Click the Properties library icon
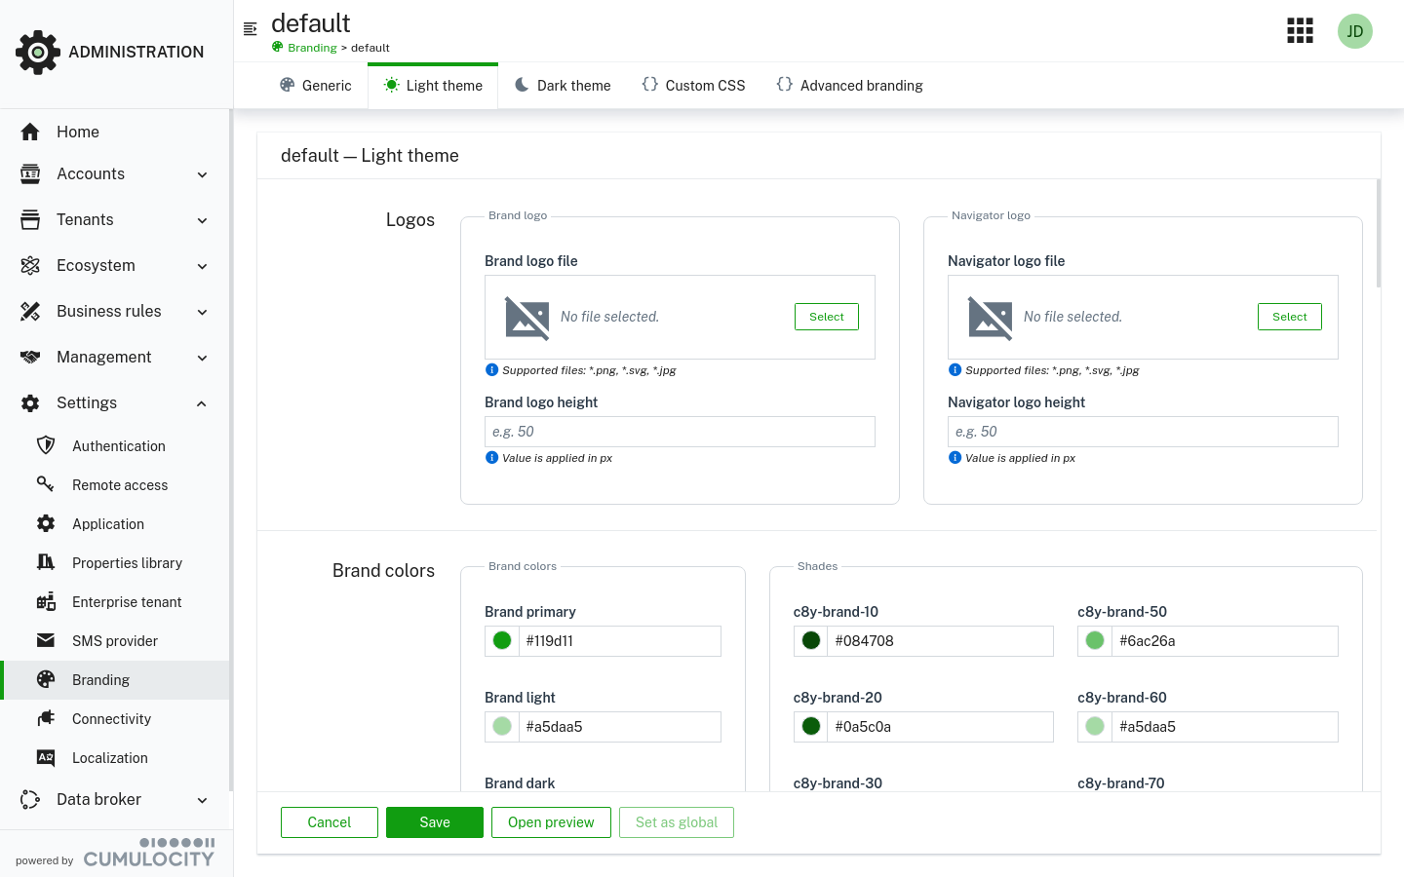Image resolution: width=1404 pixels, height=877 pixels. click(45, 562)
